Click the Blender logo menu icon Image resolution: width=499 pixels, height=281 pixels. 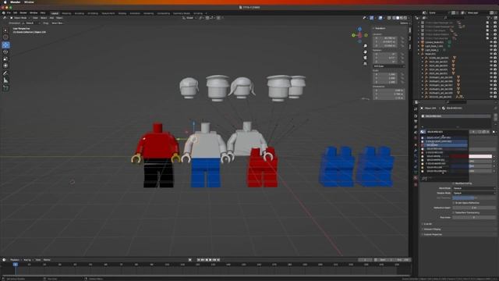3,13
